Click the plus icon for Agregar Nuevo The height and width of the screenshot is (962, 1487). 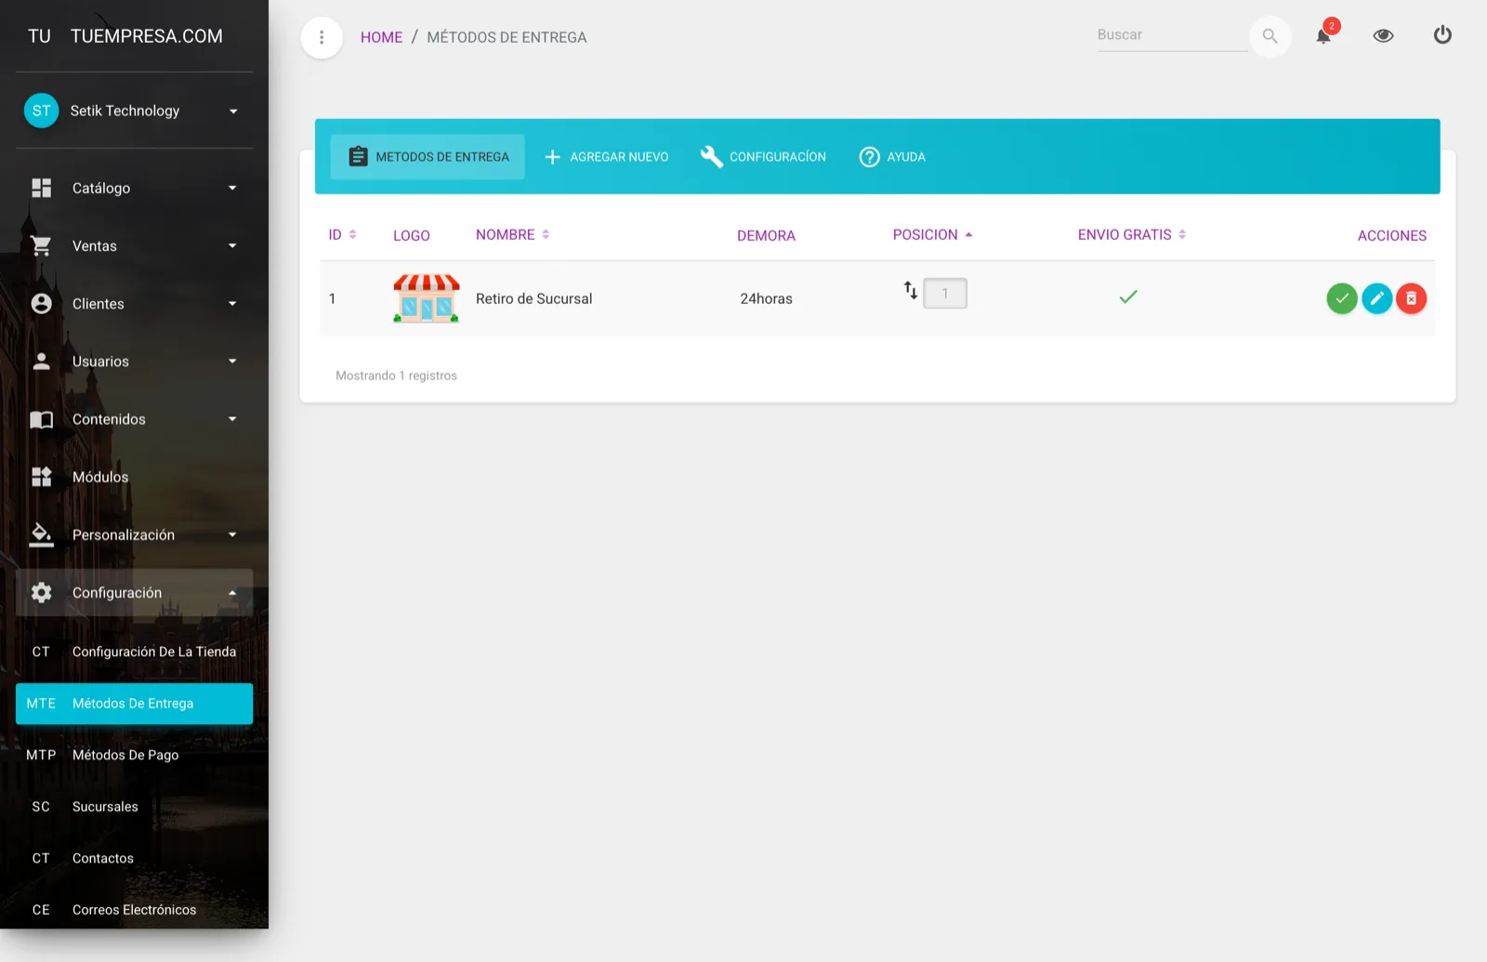[x=552, y=157]
